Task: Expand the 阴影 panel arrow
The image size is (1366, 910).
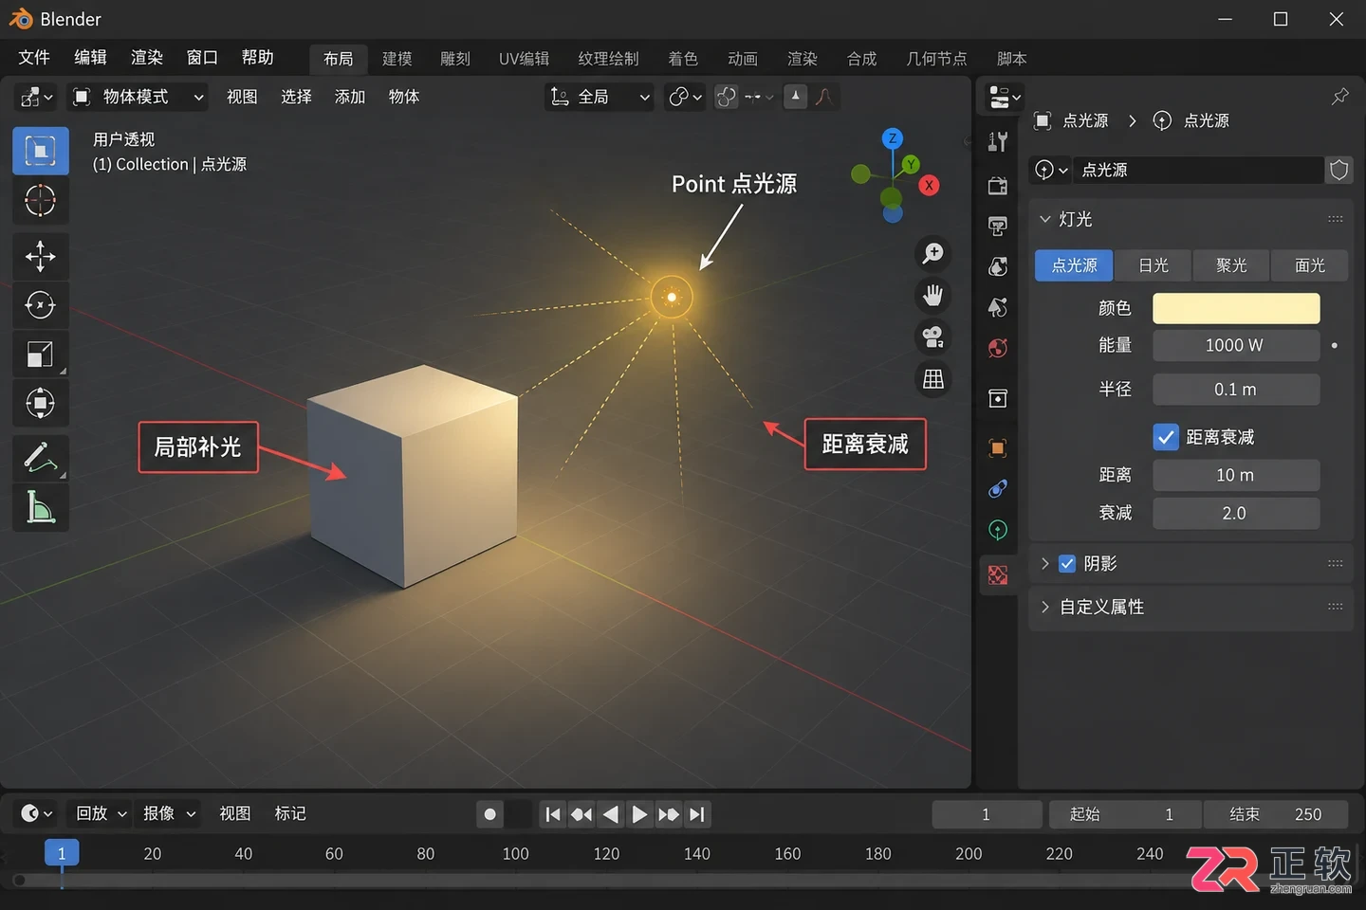Action: pos(1045,564)
